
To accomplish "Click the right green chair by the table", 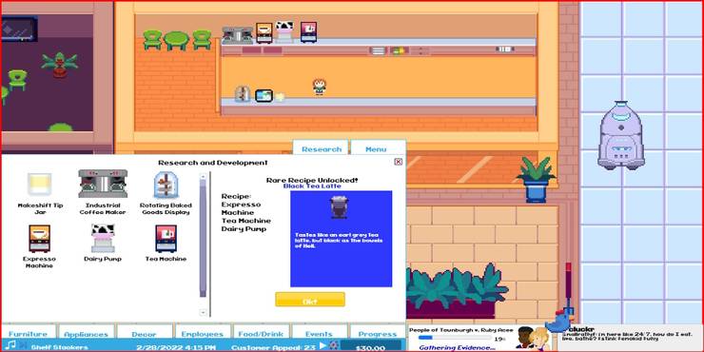I will pos(202,40).
